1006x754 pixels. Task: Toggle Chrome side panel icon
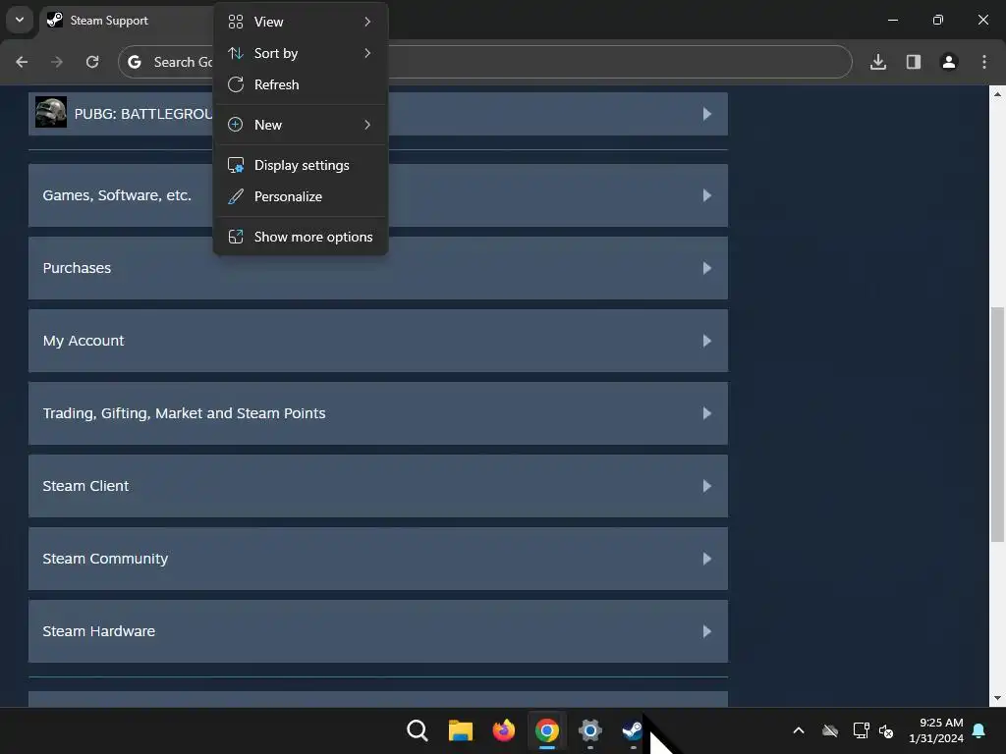(x=914, y=62)
